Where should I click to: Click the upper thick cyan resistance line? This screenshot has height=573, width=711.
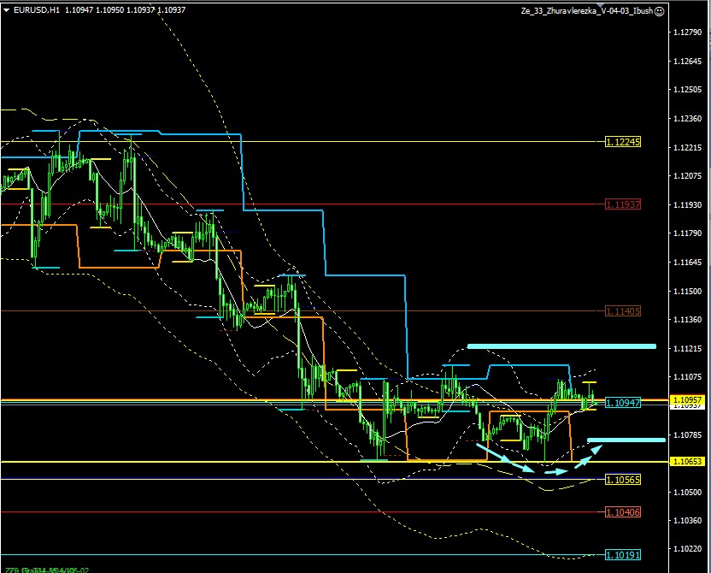[x=561, y=346]
